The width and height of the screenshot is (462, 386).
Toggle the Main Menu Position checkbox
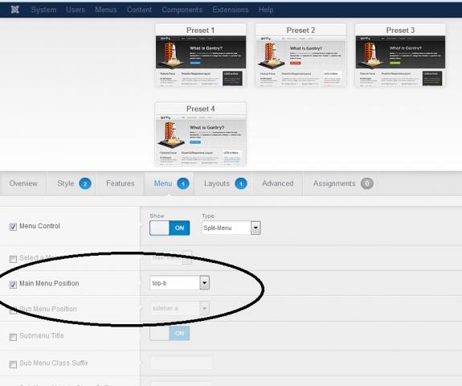[13, 285]
